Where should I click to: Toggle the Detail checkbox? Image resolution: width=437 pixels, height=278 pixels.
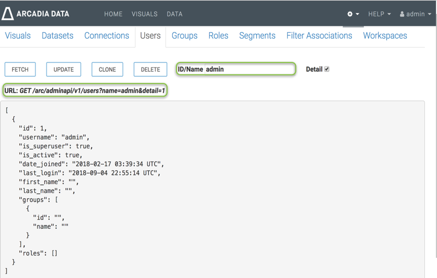[326, 69]
